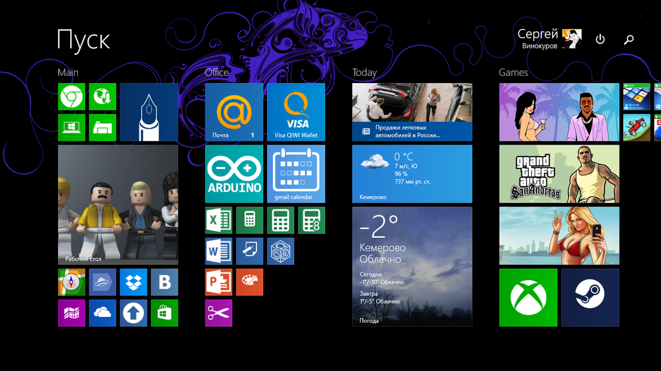Open the calculator tile showing number 8
This screenshot has width=661, height=371.
pyautogui.click(x=311, y=220)
